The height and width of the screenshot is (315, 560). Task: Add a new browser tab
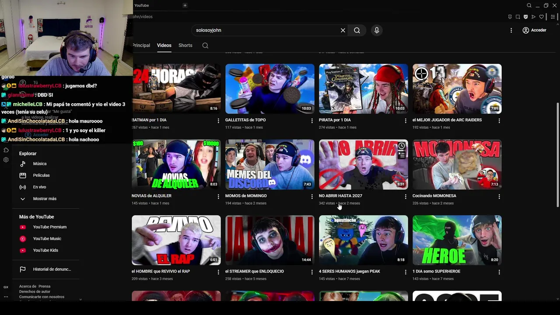[x=185, y=5]
